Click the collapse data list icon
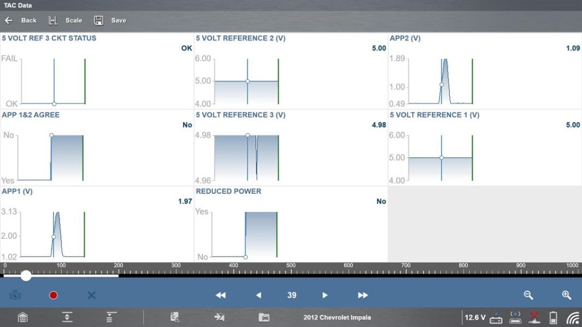Image resolution: width=582 pixels, height=327 pixels. coord(68,318)
